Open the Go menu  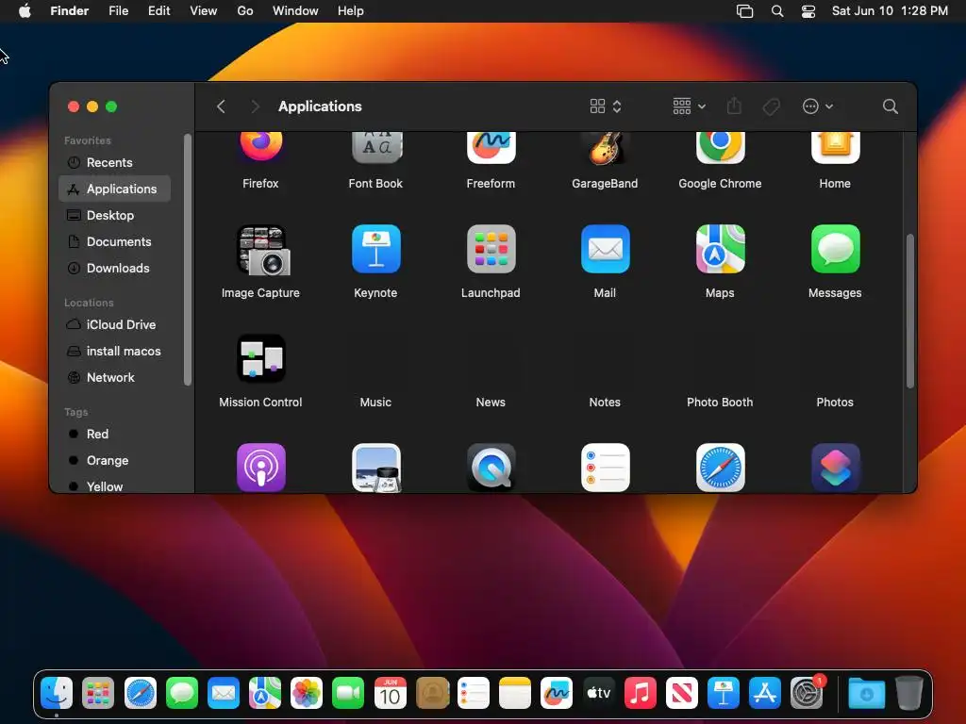coord(245,11)
